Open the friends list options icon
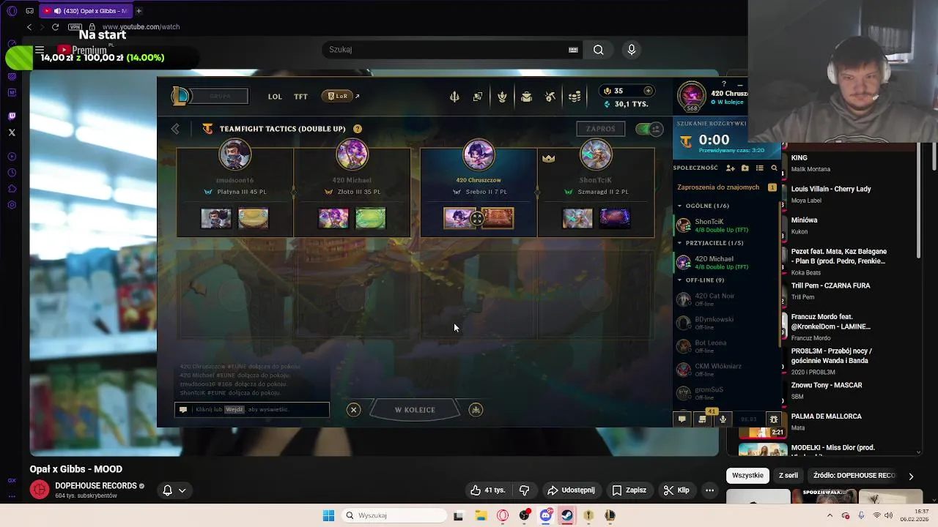Viewport: 938px width, 527px height. [760, 168]
